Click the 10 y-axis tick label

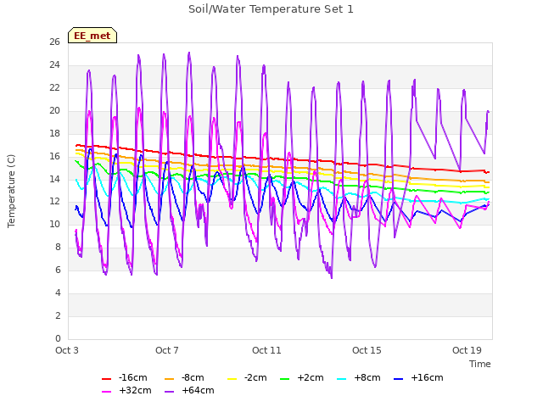click(54, 224)
